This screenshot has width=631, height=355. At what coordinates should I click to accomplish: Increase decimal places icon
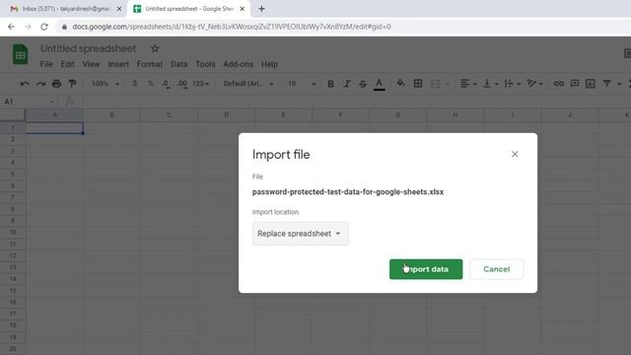pyautogui.click(x=182, y=84)
